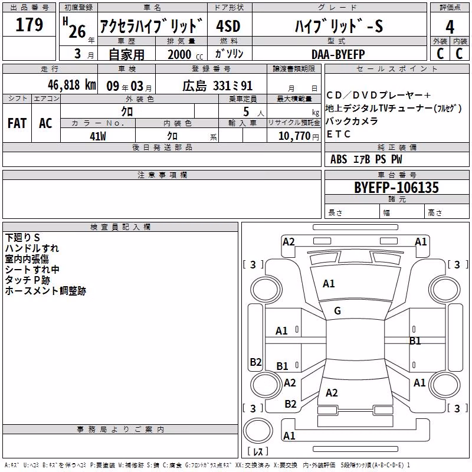
Task: Select the 長さ dimension field
Action: click(352, 212)
